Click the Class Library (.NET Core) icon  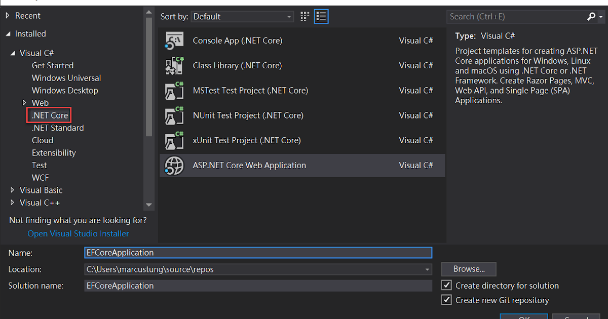pos(174,66)
